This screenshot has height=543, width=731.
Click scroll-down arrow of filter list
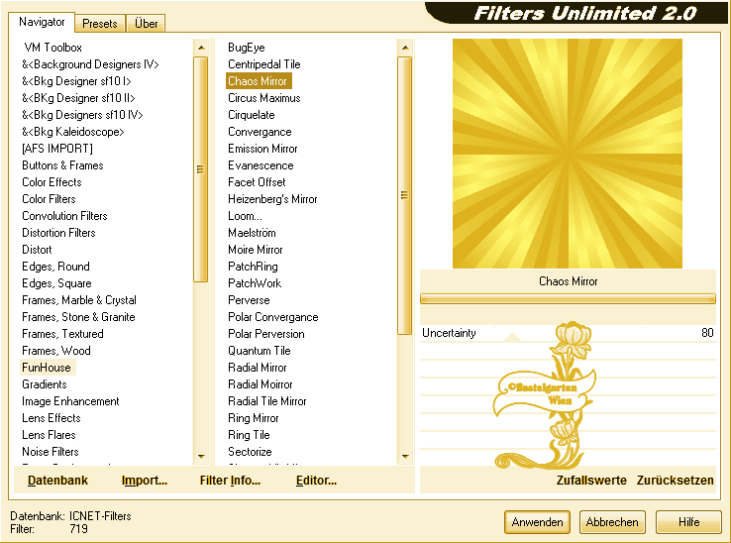(405, 456)
